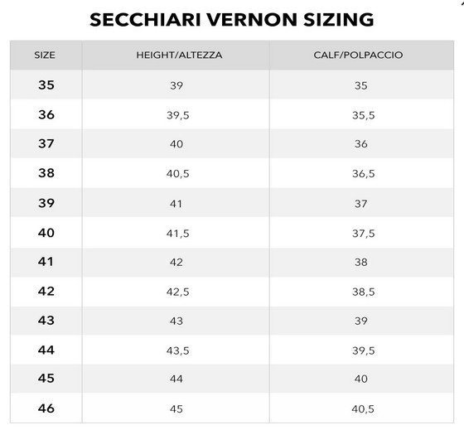Click calf value 40,5 for size 46
Viewport: 464px width, 430px height.
pyautogui.click(x=363, y=409)
